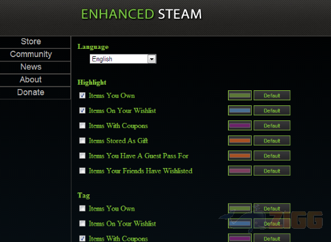The image size is (331, 242).
Task: Click Default for Items Stored As Gift
Action: [272, 140]
